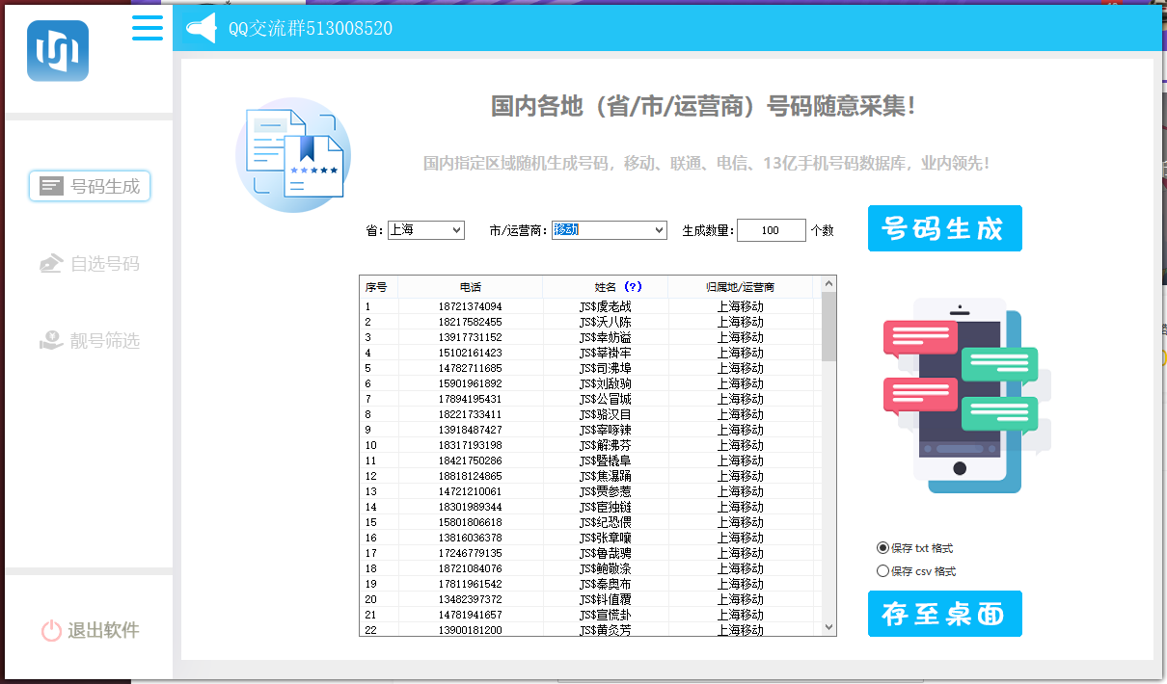Screen dimensions: 1167x684
Task: Click the document illustration icon
Action: point(292,154)
